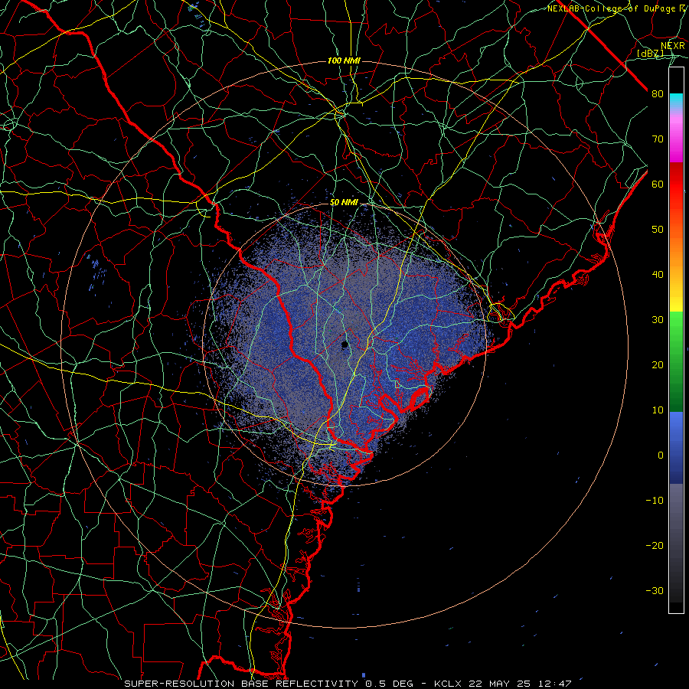689x689 pixels.
Task: Click the '30' value on the dBZ scale
Action: pos(658,319)
